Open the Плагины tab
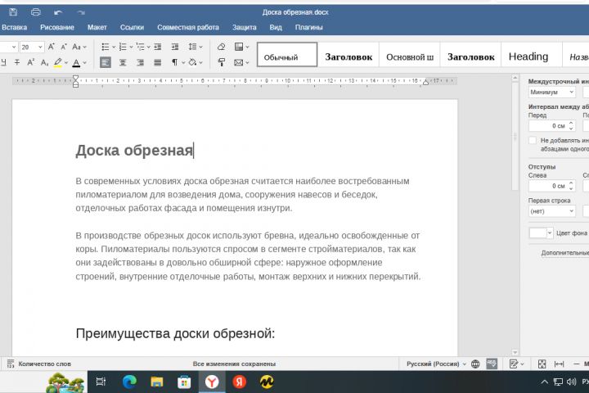589x393 pixels. click(308, 28)
